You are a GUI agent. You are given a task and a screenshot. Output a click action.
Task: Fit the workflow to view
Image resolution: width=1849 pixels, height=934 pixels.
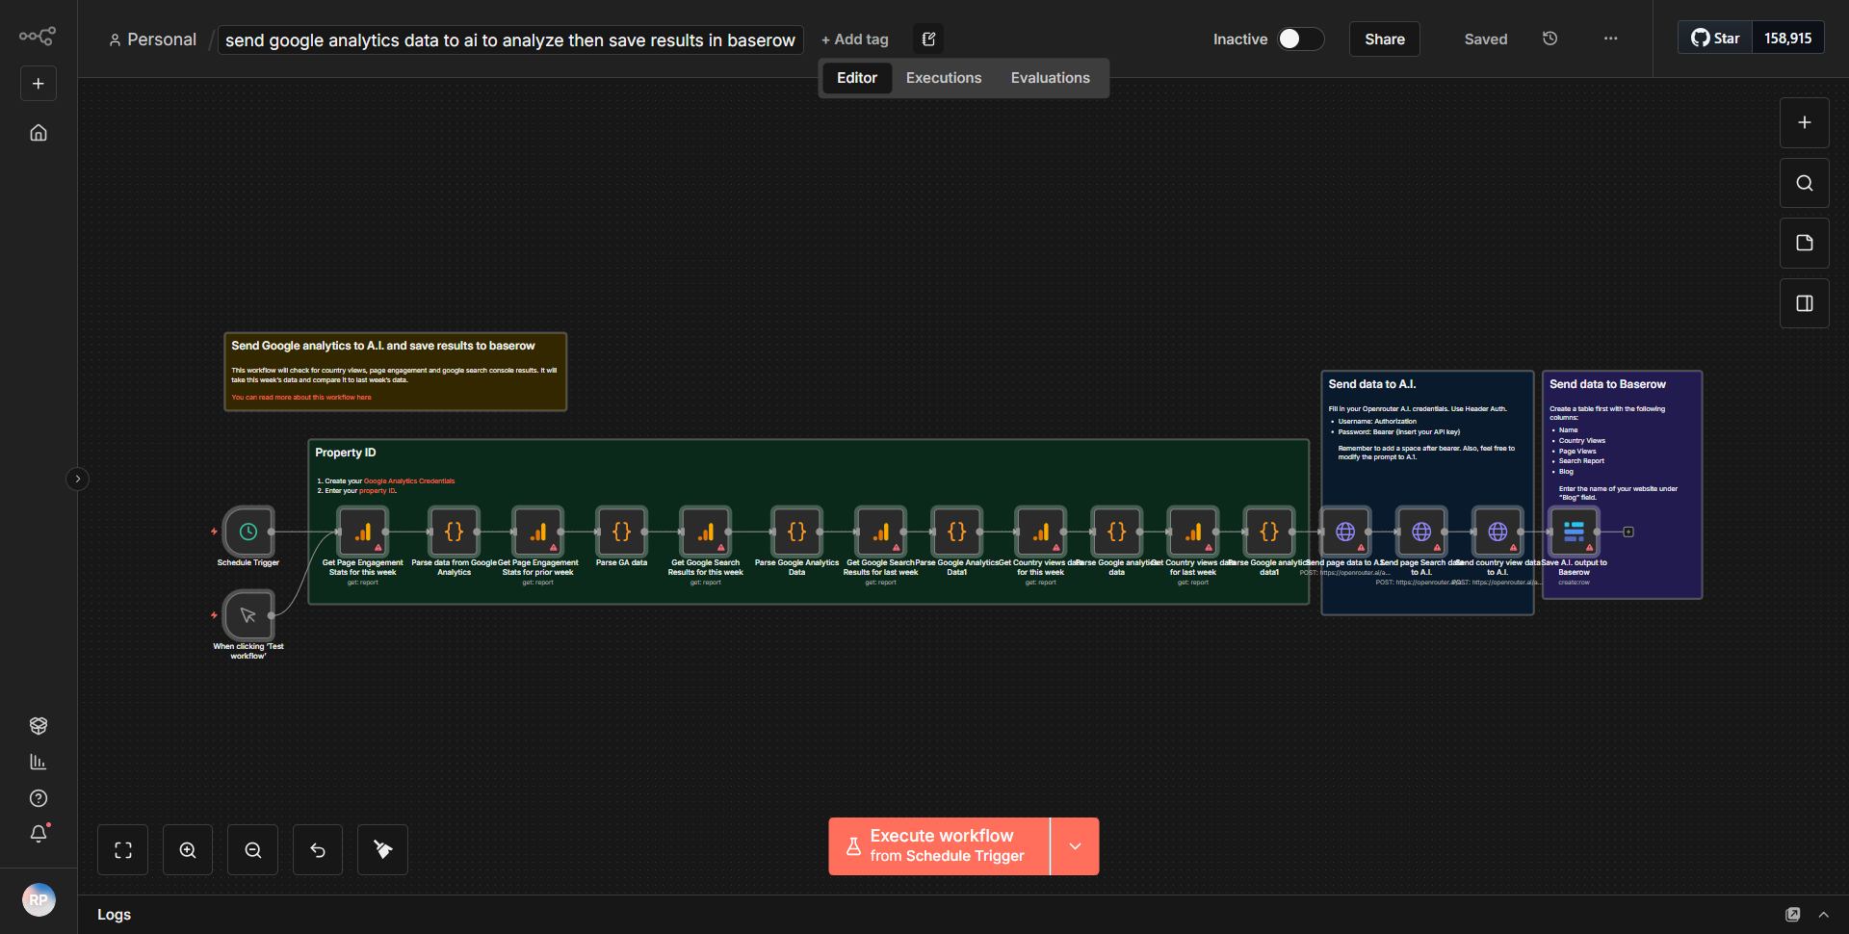click(x=123, y=850)
